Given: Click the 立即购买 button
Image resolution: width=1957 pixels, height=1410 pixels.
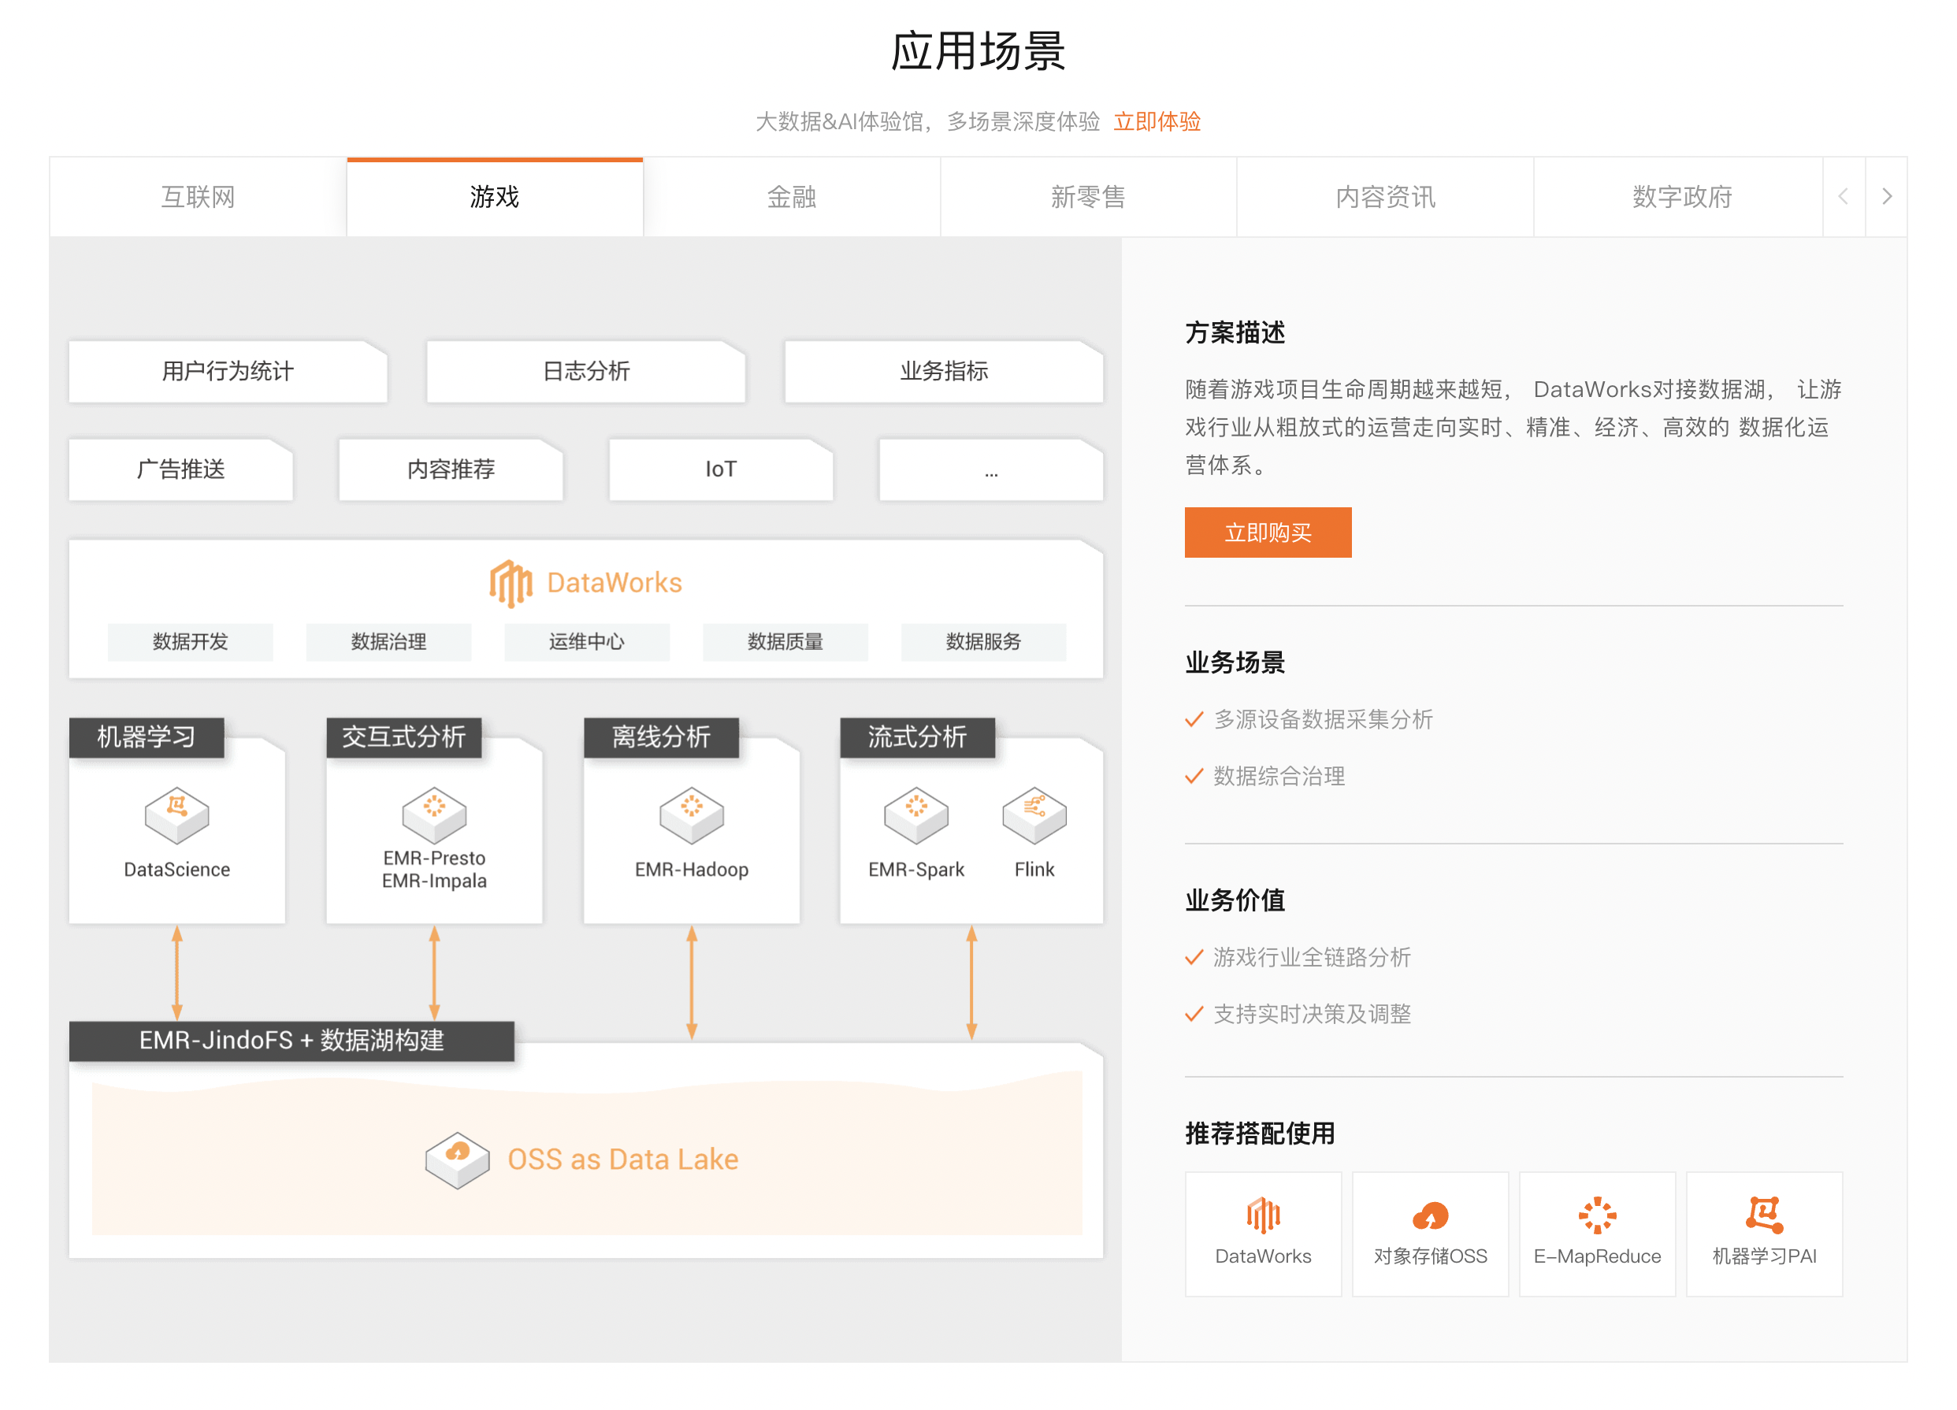Looking at the screenshot, I should (x=1267, y=532).
